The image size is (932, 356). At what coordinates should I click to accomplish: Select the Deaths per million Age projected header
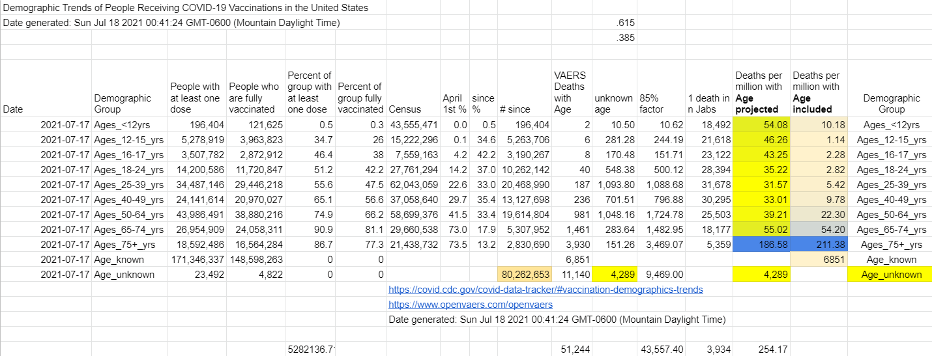click(762, 92)
